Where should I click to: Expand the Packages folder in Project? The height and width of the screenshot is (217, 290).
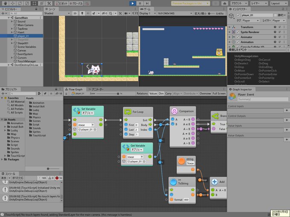[x=2, y=159]
